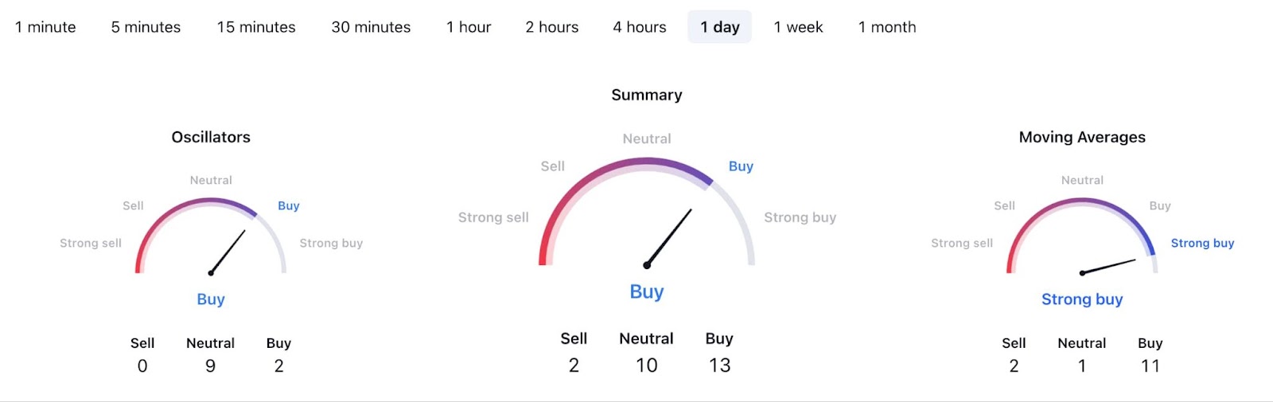Image resolution: width=1273 pixels, height=402 pixels.
Task: Choose the 15 minutes interval tab
Action: [256, 27]
